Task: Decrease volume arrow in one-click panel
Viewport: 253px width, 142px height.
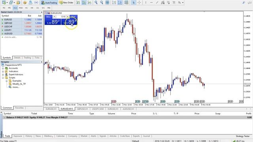Action: coord(54,17)
